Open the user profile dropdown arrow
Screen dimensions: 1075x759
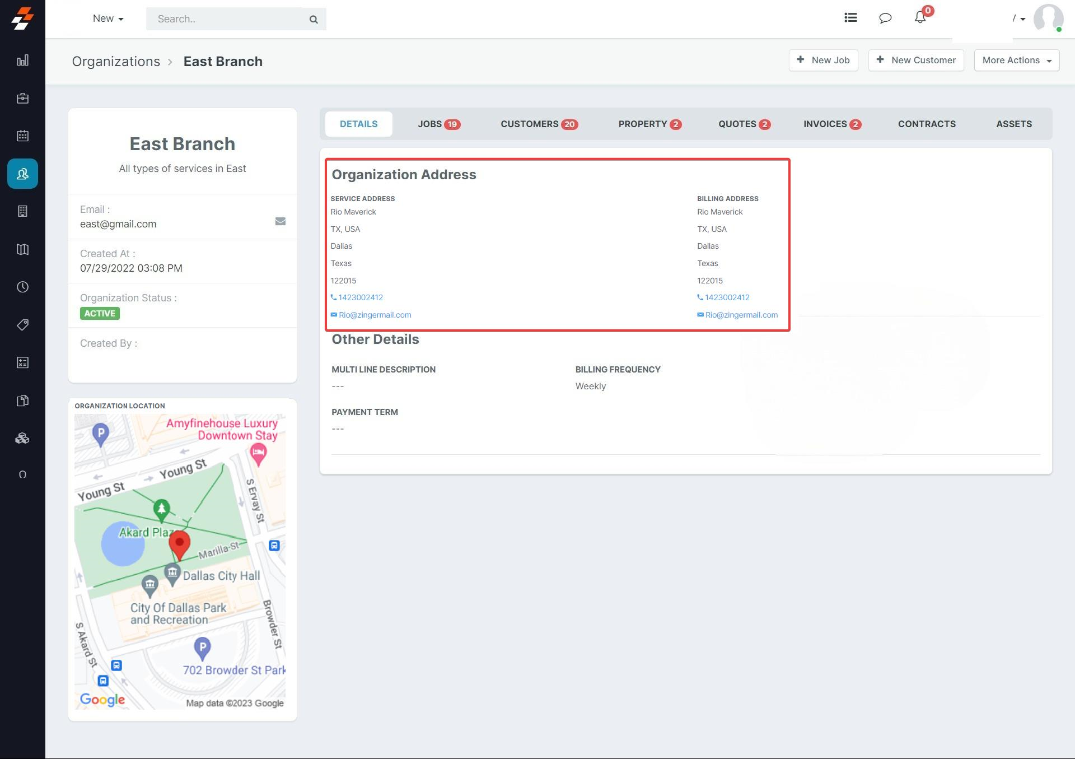point(1022,19)
